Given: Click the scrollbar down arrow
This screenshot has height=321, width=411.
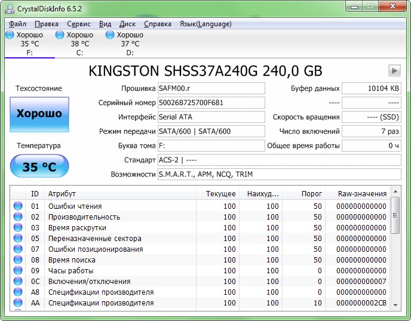Looking at the screenshot, I should (395, 305).
